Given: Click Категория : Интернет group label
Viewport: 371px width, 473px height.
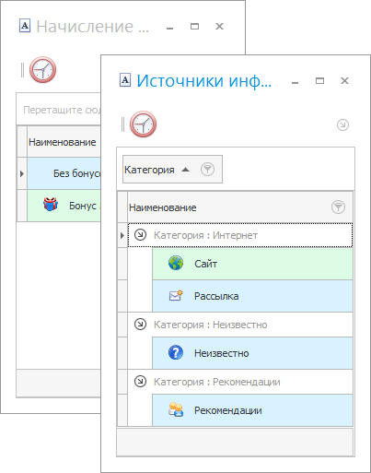Looking at the screenshot, I should (205, 235).
